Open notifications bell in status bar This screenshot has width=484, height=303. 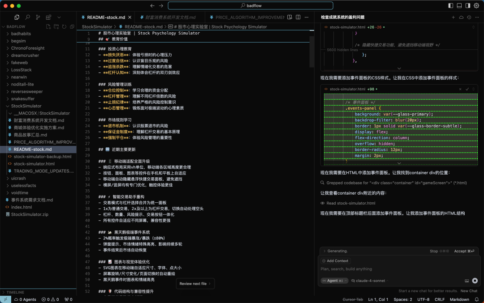(x=476, y=299)
